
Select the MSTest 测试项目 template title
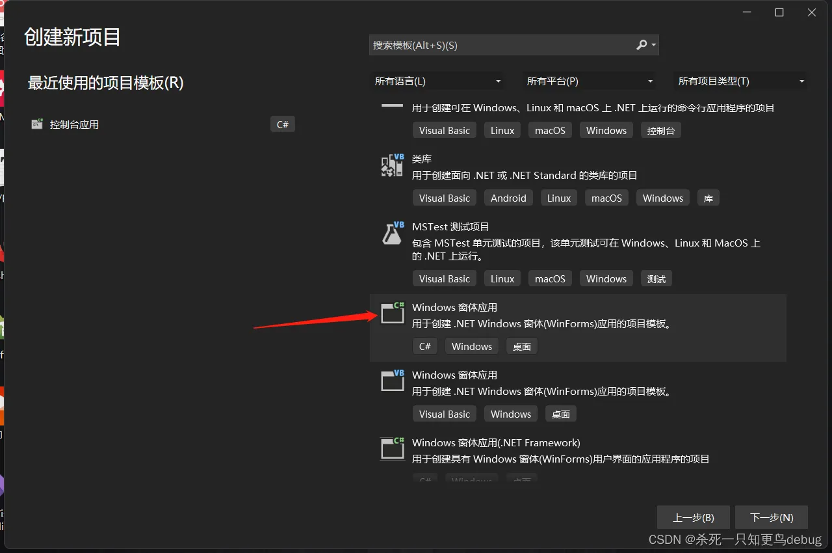point(450,226)
